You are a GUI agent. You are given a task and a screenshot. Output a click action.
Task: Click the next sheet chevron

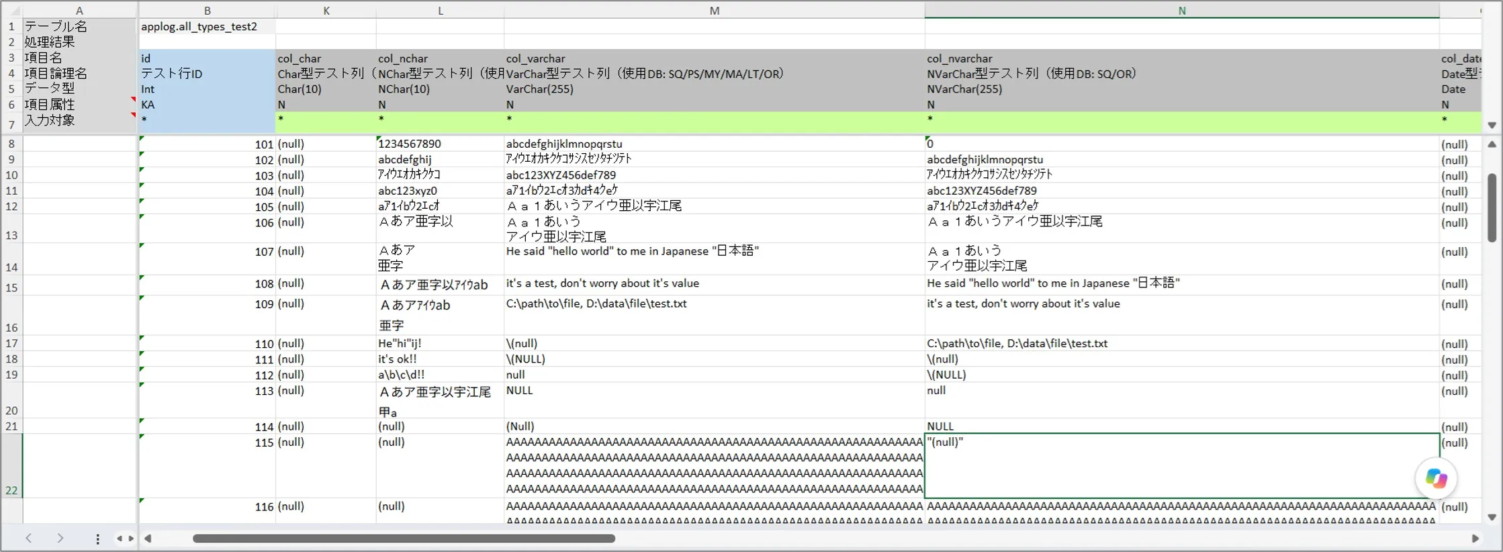coord(60,538)
